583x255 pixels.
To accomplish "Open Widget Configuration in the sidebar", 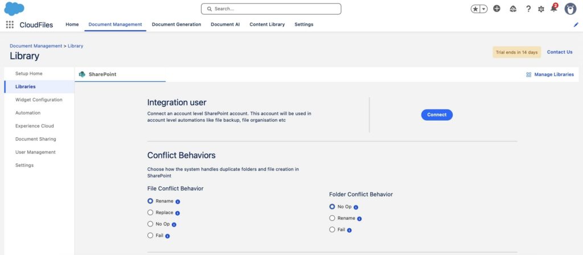I will 39,100.
